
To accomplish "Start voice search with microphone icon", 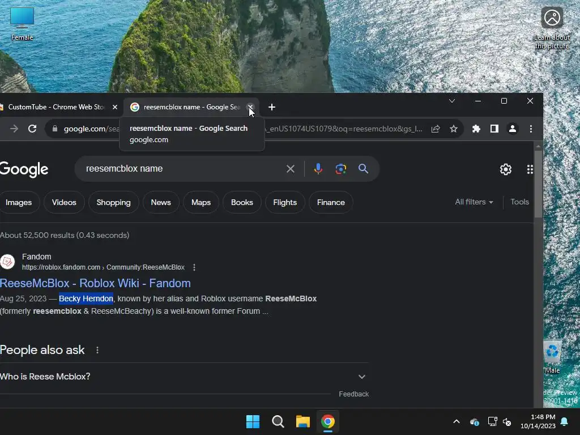I will (x=318, y=169).
